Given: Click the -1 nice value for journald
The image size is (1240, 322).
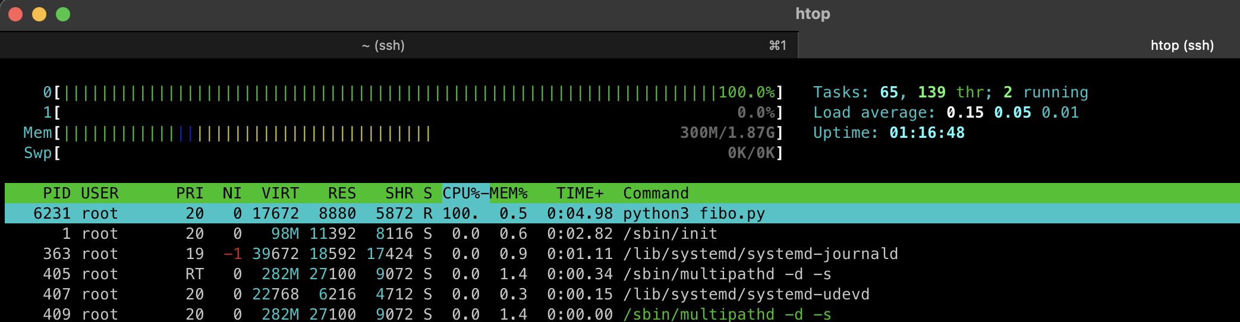Looking at the screenshot, I should pos(232,254).
